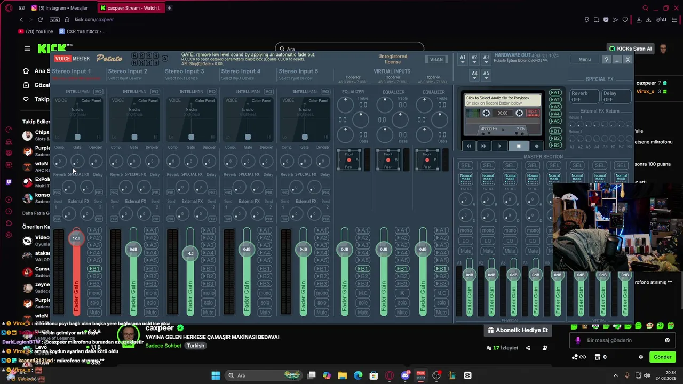The width and height of the screenshot is (683, 384).
Task: Mute Stereo Input 1 strip
Action: (x=94, y=313)
